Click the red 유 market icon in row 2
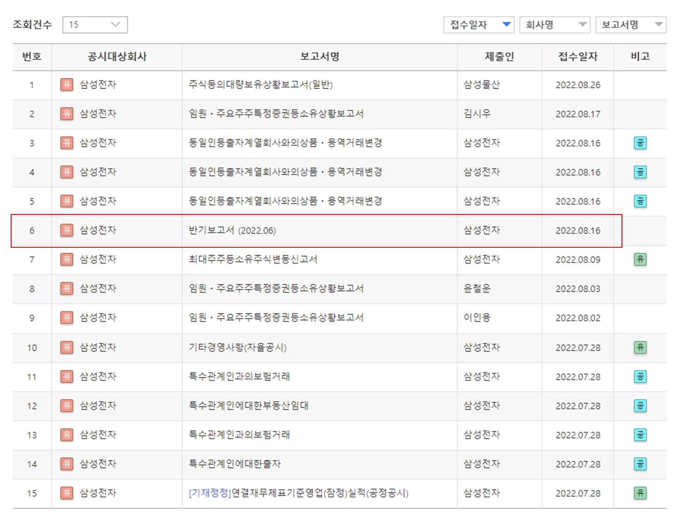 [x=67, y=114]
